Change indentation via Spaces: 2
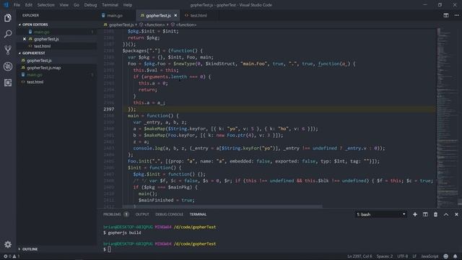 [385, 256]
